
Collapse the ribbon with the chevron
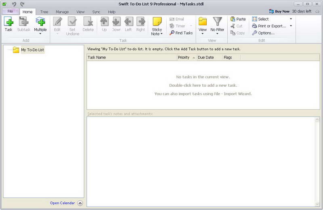(317, 12)
